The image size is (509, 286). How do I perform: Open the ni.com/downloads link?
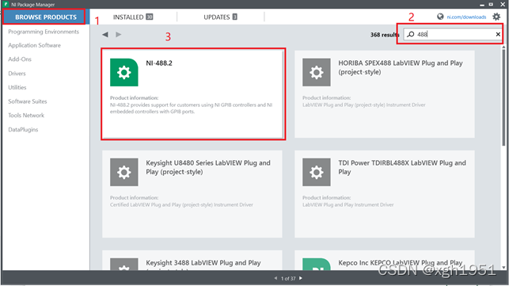pos(466,17)
